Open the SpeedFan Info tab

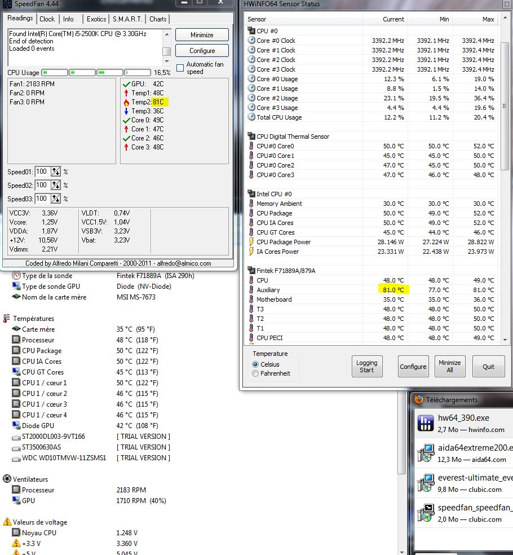[x=68, y=19]
